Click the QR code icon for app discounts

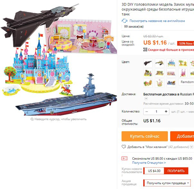pyautogui.click(x=145, y=50)
